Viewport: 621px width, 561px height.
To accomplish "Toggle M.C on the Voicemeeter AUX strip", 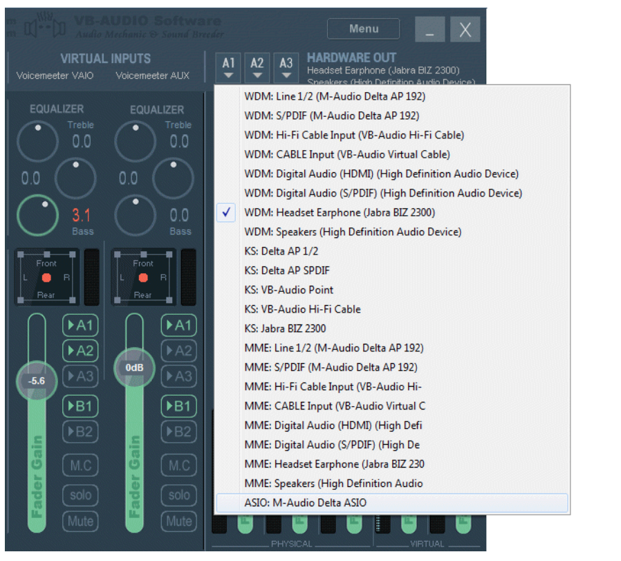I will point(179,465).
